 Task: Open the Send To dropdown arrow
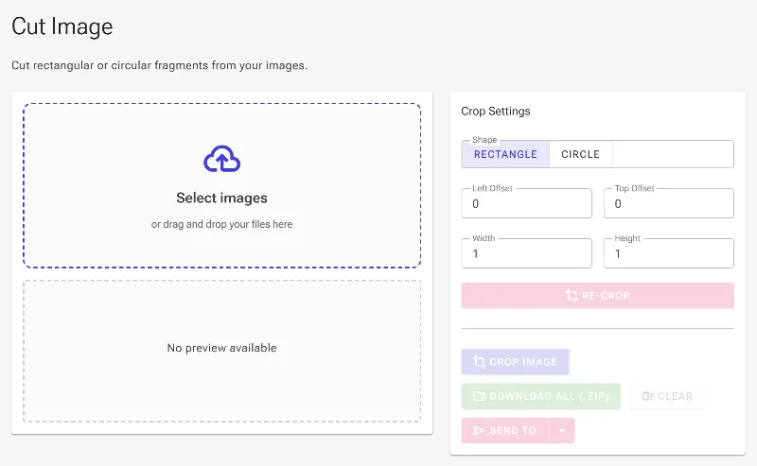562,430
